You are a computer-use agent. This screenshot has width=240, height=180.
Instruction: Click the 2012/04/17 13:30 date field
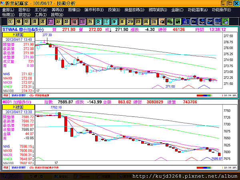pyautogui.click(x=19, y=112)
